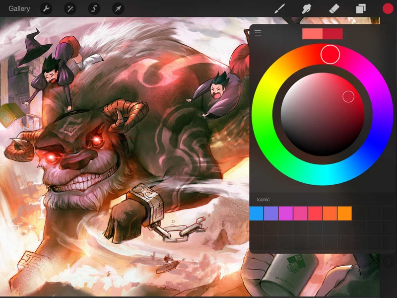
Task: Activate the Selection S-shaped tool
Action: [x=94, y=8]
